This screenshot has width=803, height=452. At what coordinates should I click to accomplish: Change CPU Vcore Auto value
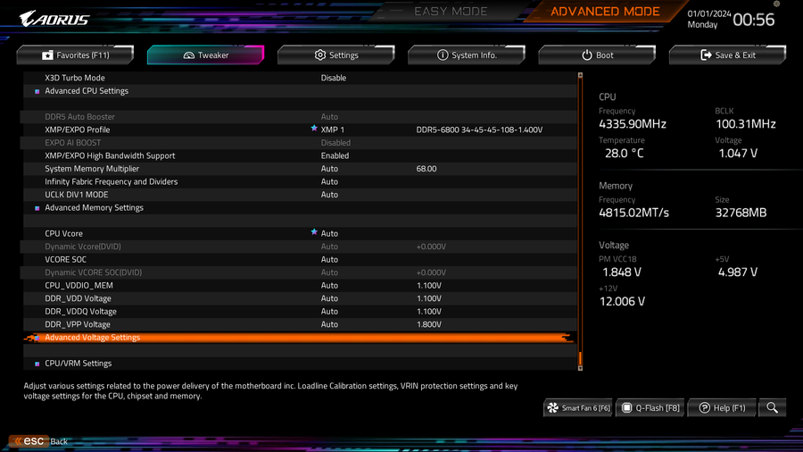pos(329,234)
